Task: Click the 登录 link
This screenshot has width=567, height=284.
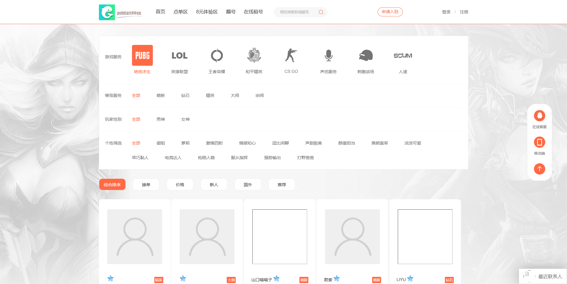Action: [x=446, y=12]
